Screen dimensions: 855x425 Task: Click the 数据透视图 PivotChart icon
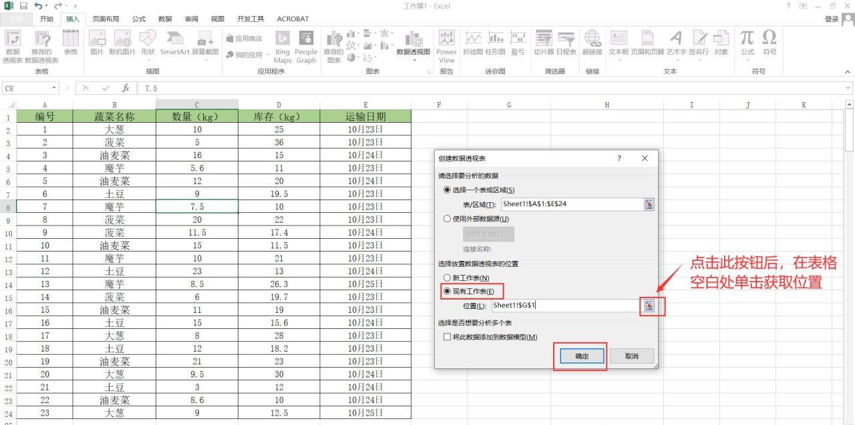[413, 45]
